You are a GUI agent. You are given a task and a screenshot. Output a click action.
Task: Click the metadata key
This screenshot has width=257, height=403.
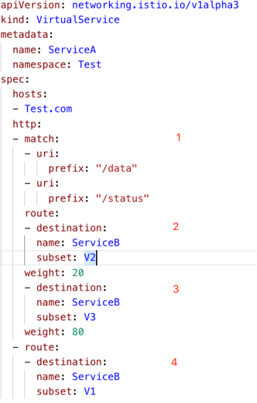pos(27,35)
